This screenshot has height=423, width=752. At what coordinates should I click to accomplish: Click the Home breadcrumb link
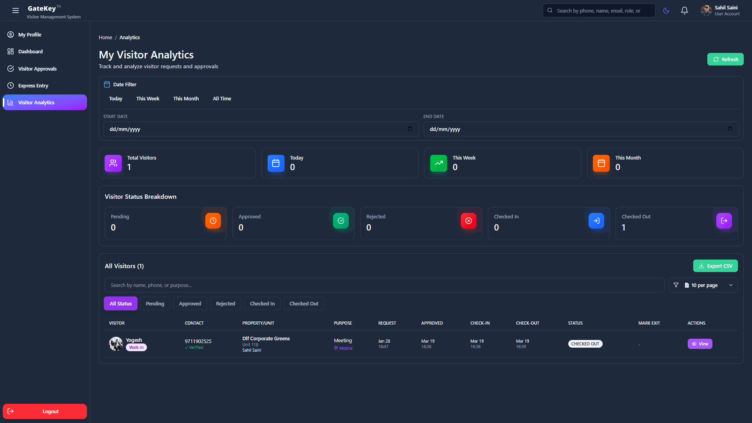point(105,37)
